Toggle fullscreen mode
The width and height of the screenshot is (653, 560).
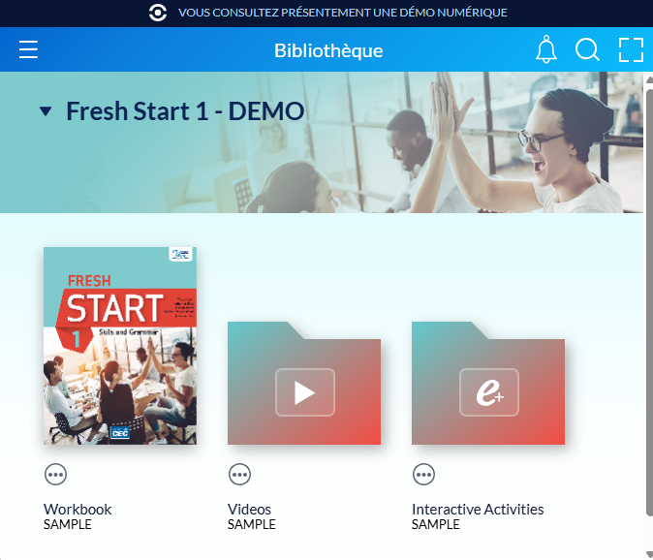coord(631,50)
